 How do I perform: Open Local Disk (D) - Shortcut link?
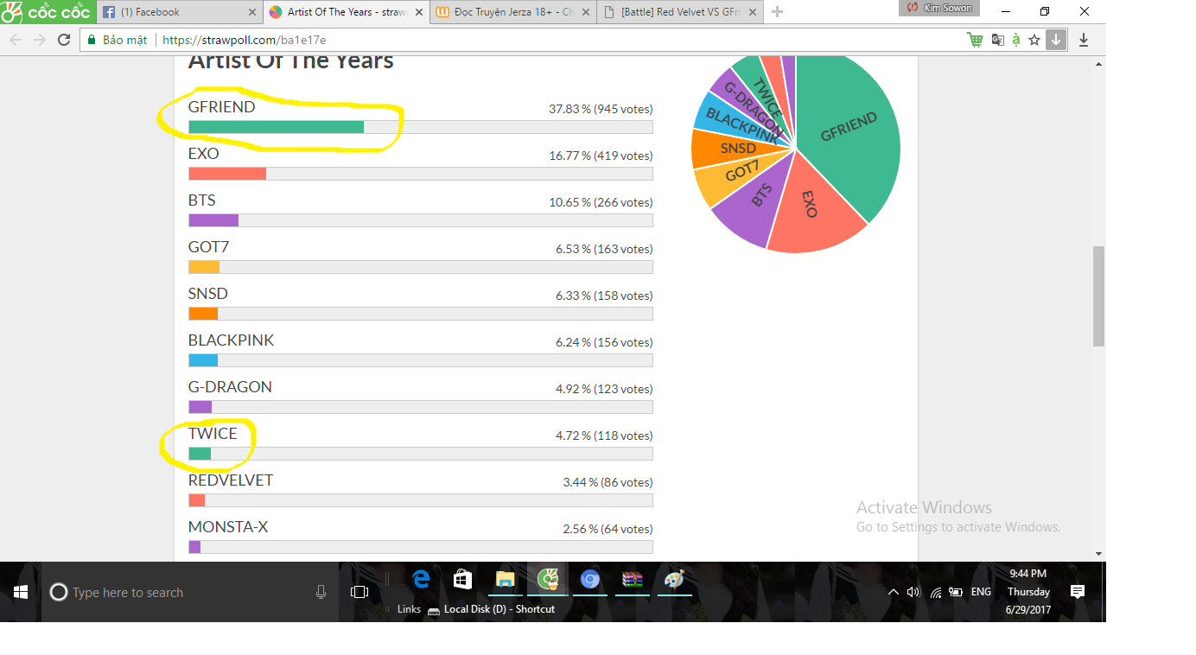(x=491, y=609)
